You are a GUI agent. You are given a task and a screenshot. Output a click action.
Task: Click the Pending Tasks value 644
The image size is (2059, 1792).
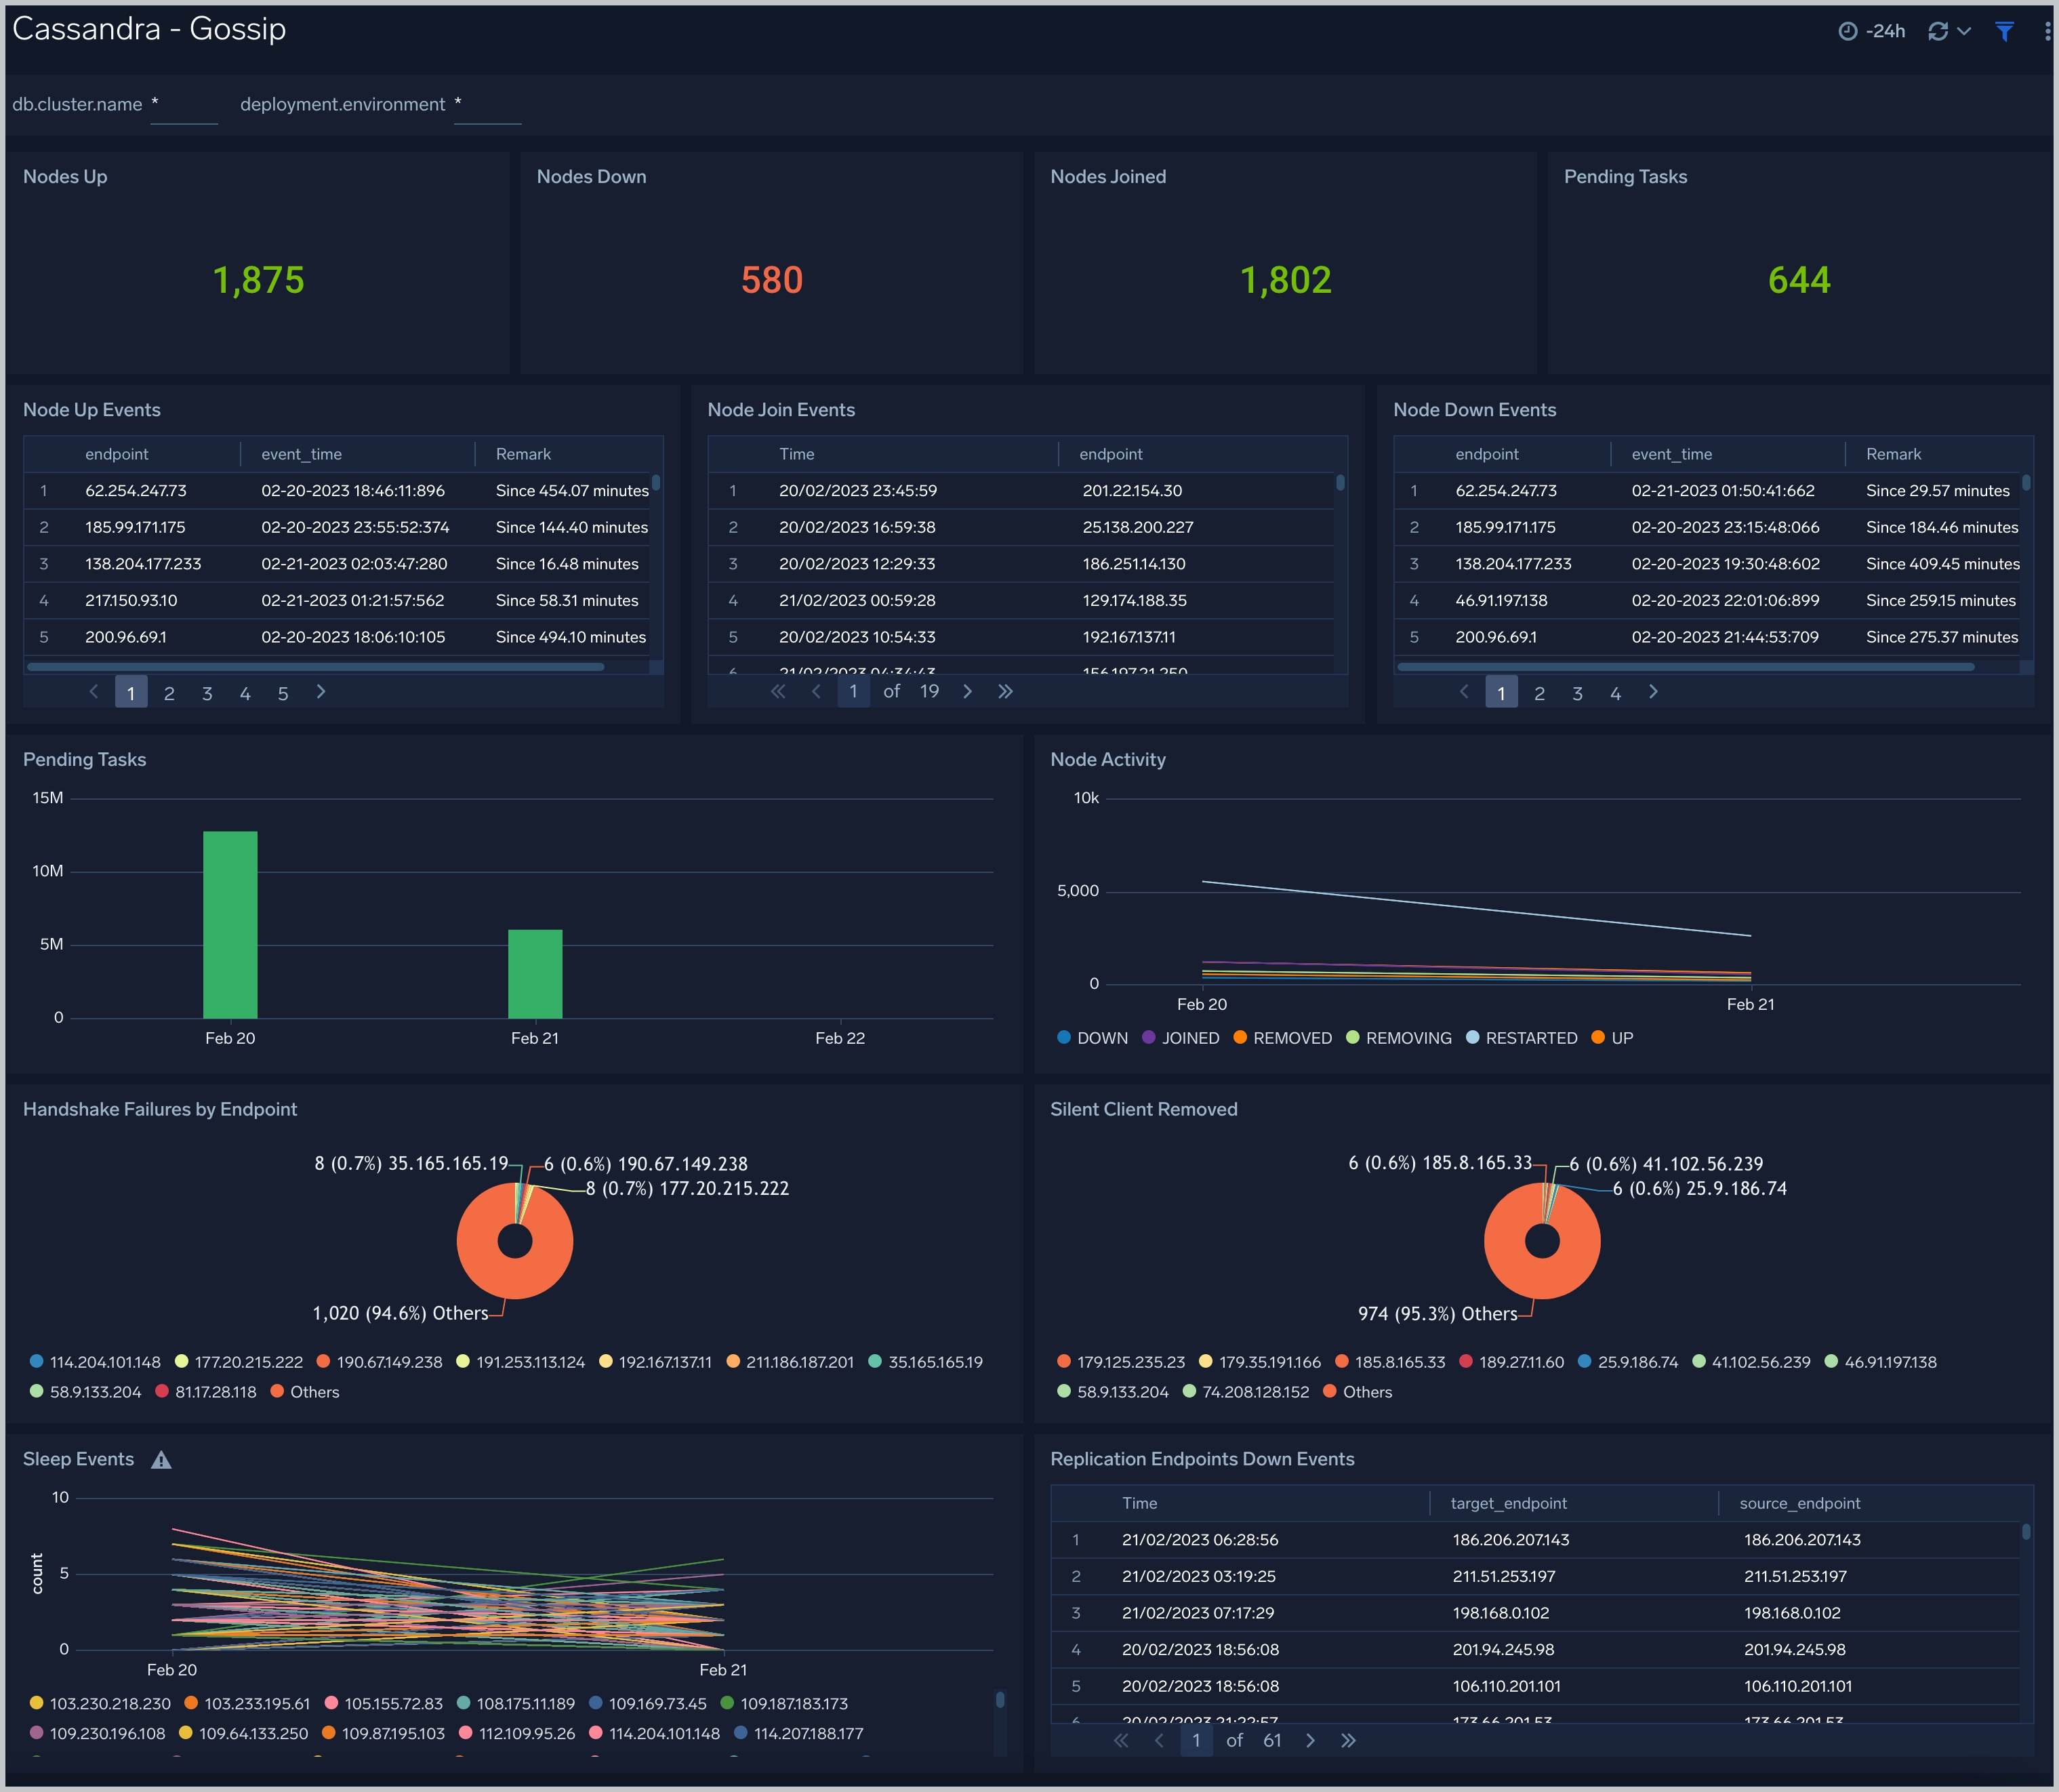1799,280
